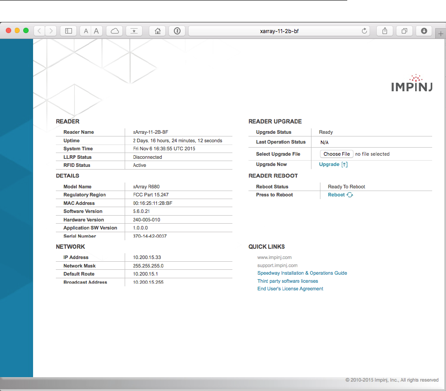The image size is (446, 391).
Task: Select IP address 10.200.15.33
Action: click(x=147, y=257)
